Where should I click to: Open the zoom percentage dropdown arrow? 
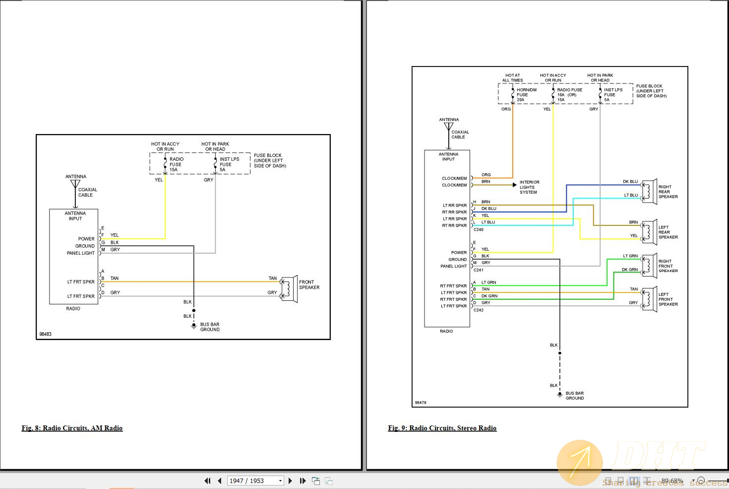click(693, 481)
